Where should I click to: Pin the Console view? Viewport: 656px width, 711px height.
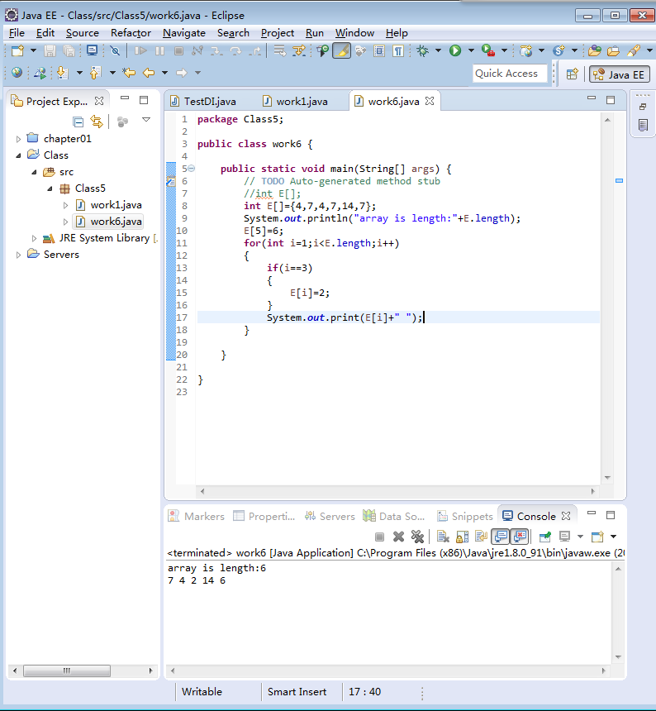[545, 537]
